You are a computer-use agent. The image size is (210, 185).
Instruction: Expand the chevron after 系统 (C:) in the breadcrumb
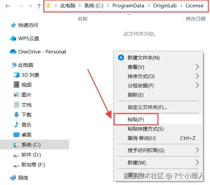click(x=108, y=6)
